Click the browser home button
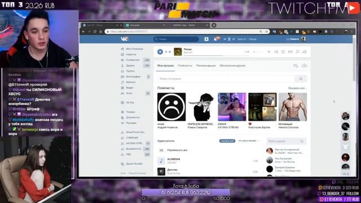Viewport: 361px width, 203px height. tap(100, 32)
